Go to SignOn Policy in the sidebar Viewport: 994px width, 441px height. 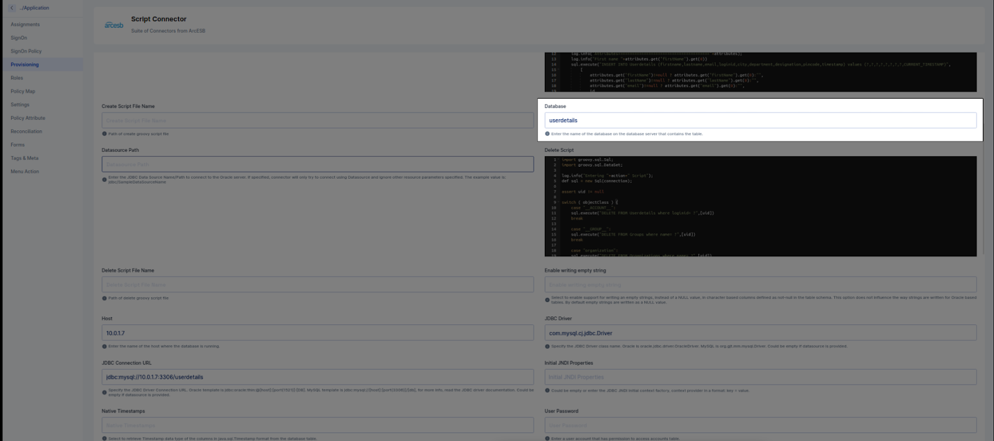coord(26,51)
